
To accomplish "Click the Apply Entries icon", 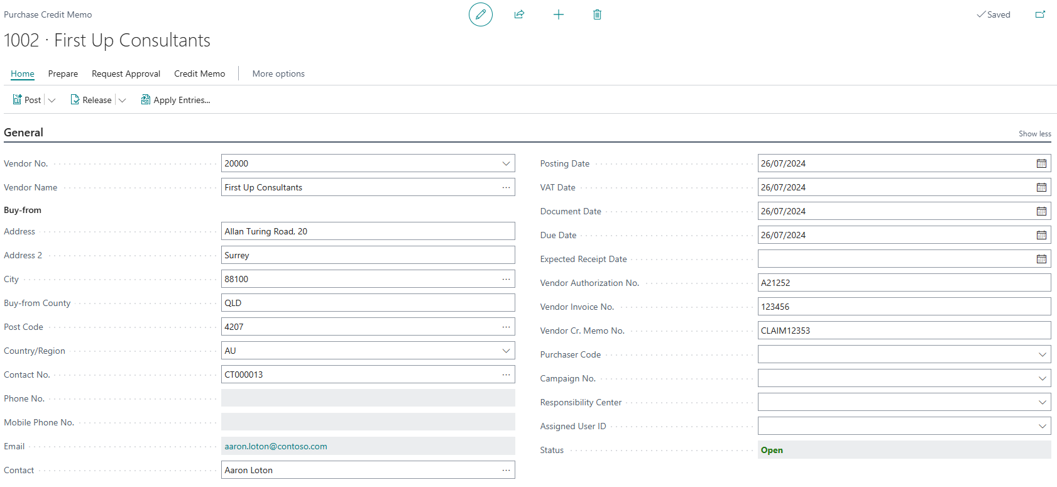I will (x=146, y=100).
